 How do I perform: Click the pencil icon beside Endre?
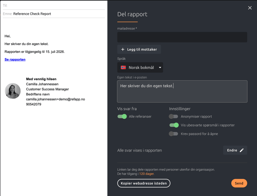click(242, 151)
